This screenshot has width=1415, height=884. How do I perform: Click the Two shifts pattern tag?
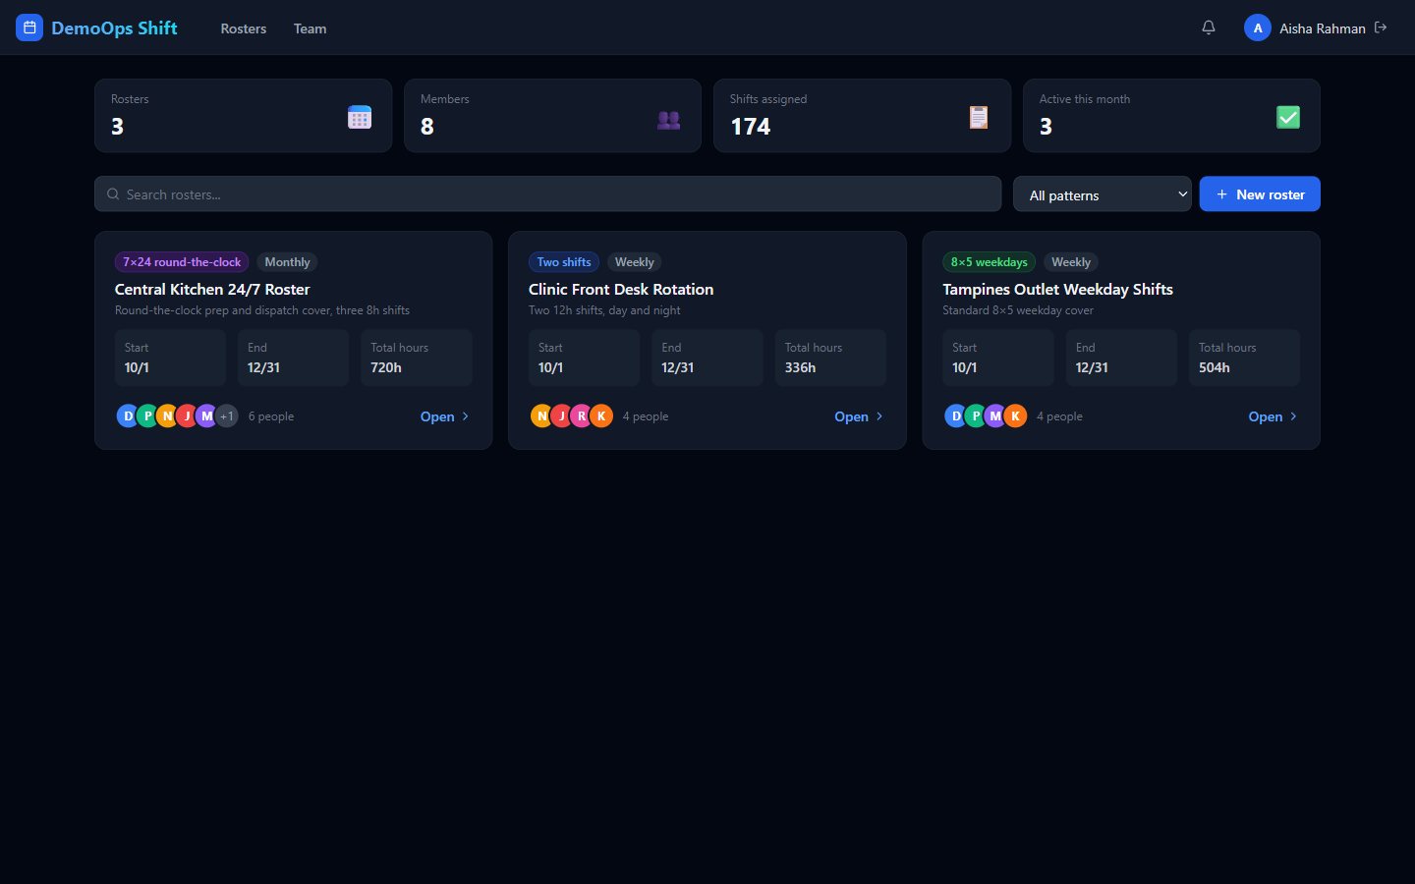564,262
